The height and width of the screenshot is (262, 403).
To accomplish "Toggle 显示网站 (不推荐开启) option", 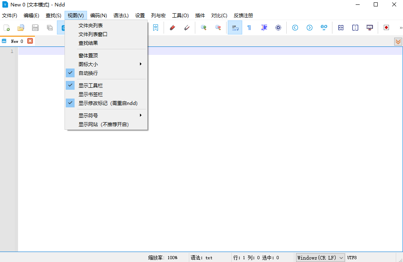I will [x=106, y=124].
